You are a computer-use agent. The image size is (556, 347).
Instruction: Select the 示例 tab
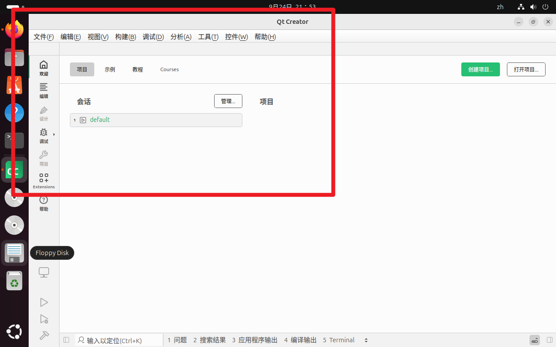click(110, 69)
